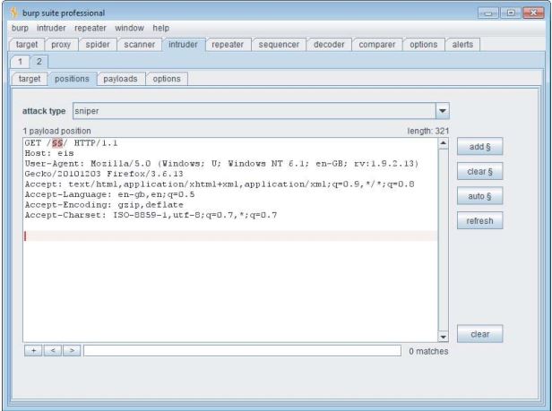Open the repeater menu in menu bar
552x411 pixels.
[91, 28]
